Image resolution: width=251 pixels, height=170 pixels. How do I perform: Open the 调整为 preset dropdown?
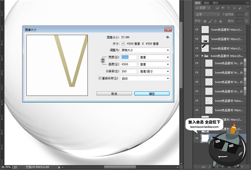click(x=145, y=50)
